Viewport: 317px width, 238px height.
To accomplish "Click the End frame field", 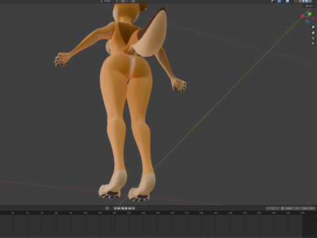I will click(308, 208).
